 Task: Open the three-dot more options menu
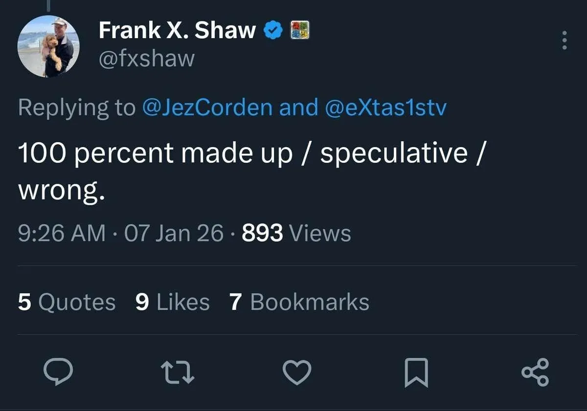click(564, 40)
